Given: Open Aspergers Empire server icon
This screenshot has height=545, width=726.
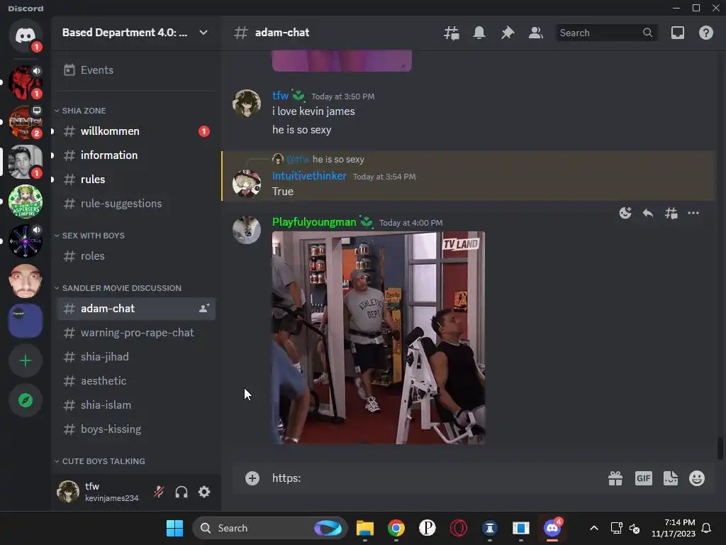Looking at the screenshot, I should click(26, 202).
